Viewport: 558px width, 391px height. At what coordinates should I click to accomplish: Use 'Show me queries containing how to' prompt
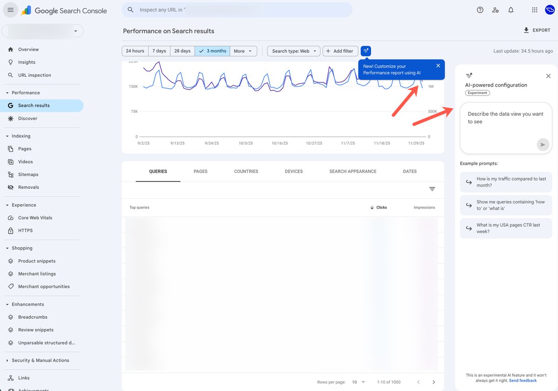[506, 205]
